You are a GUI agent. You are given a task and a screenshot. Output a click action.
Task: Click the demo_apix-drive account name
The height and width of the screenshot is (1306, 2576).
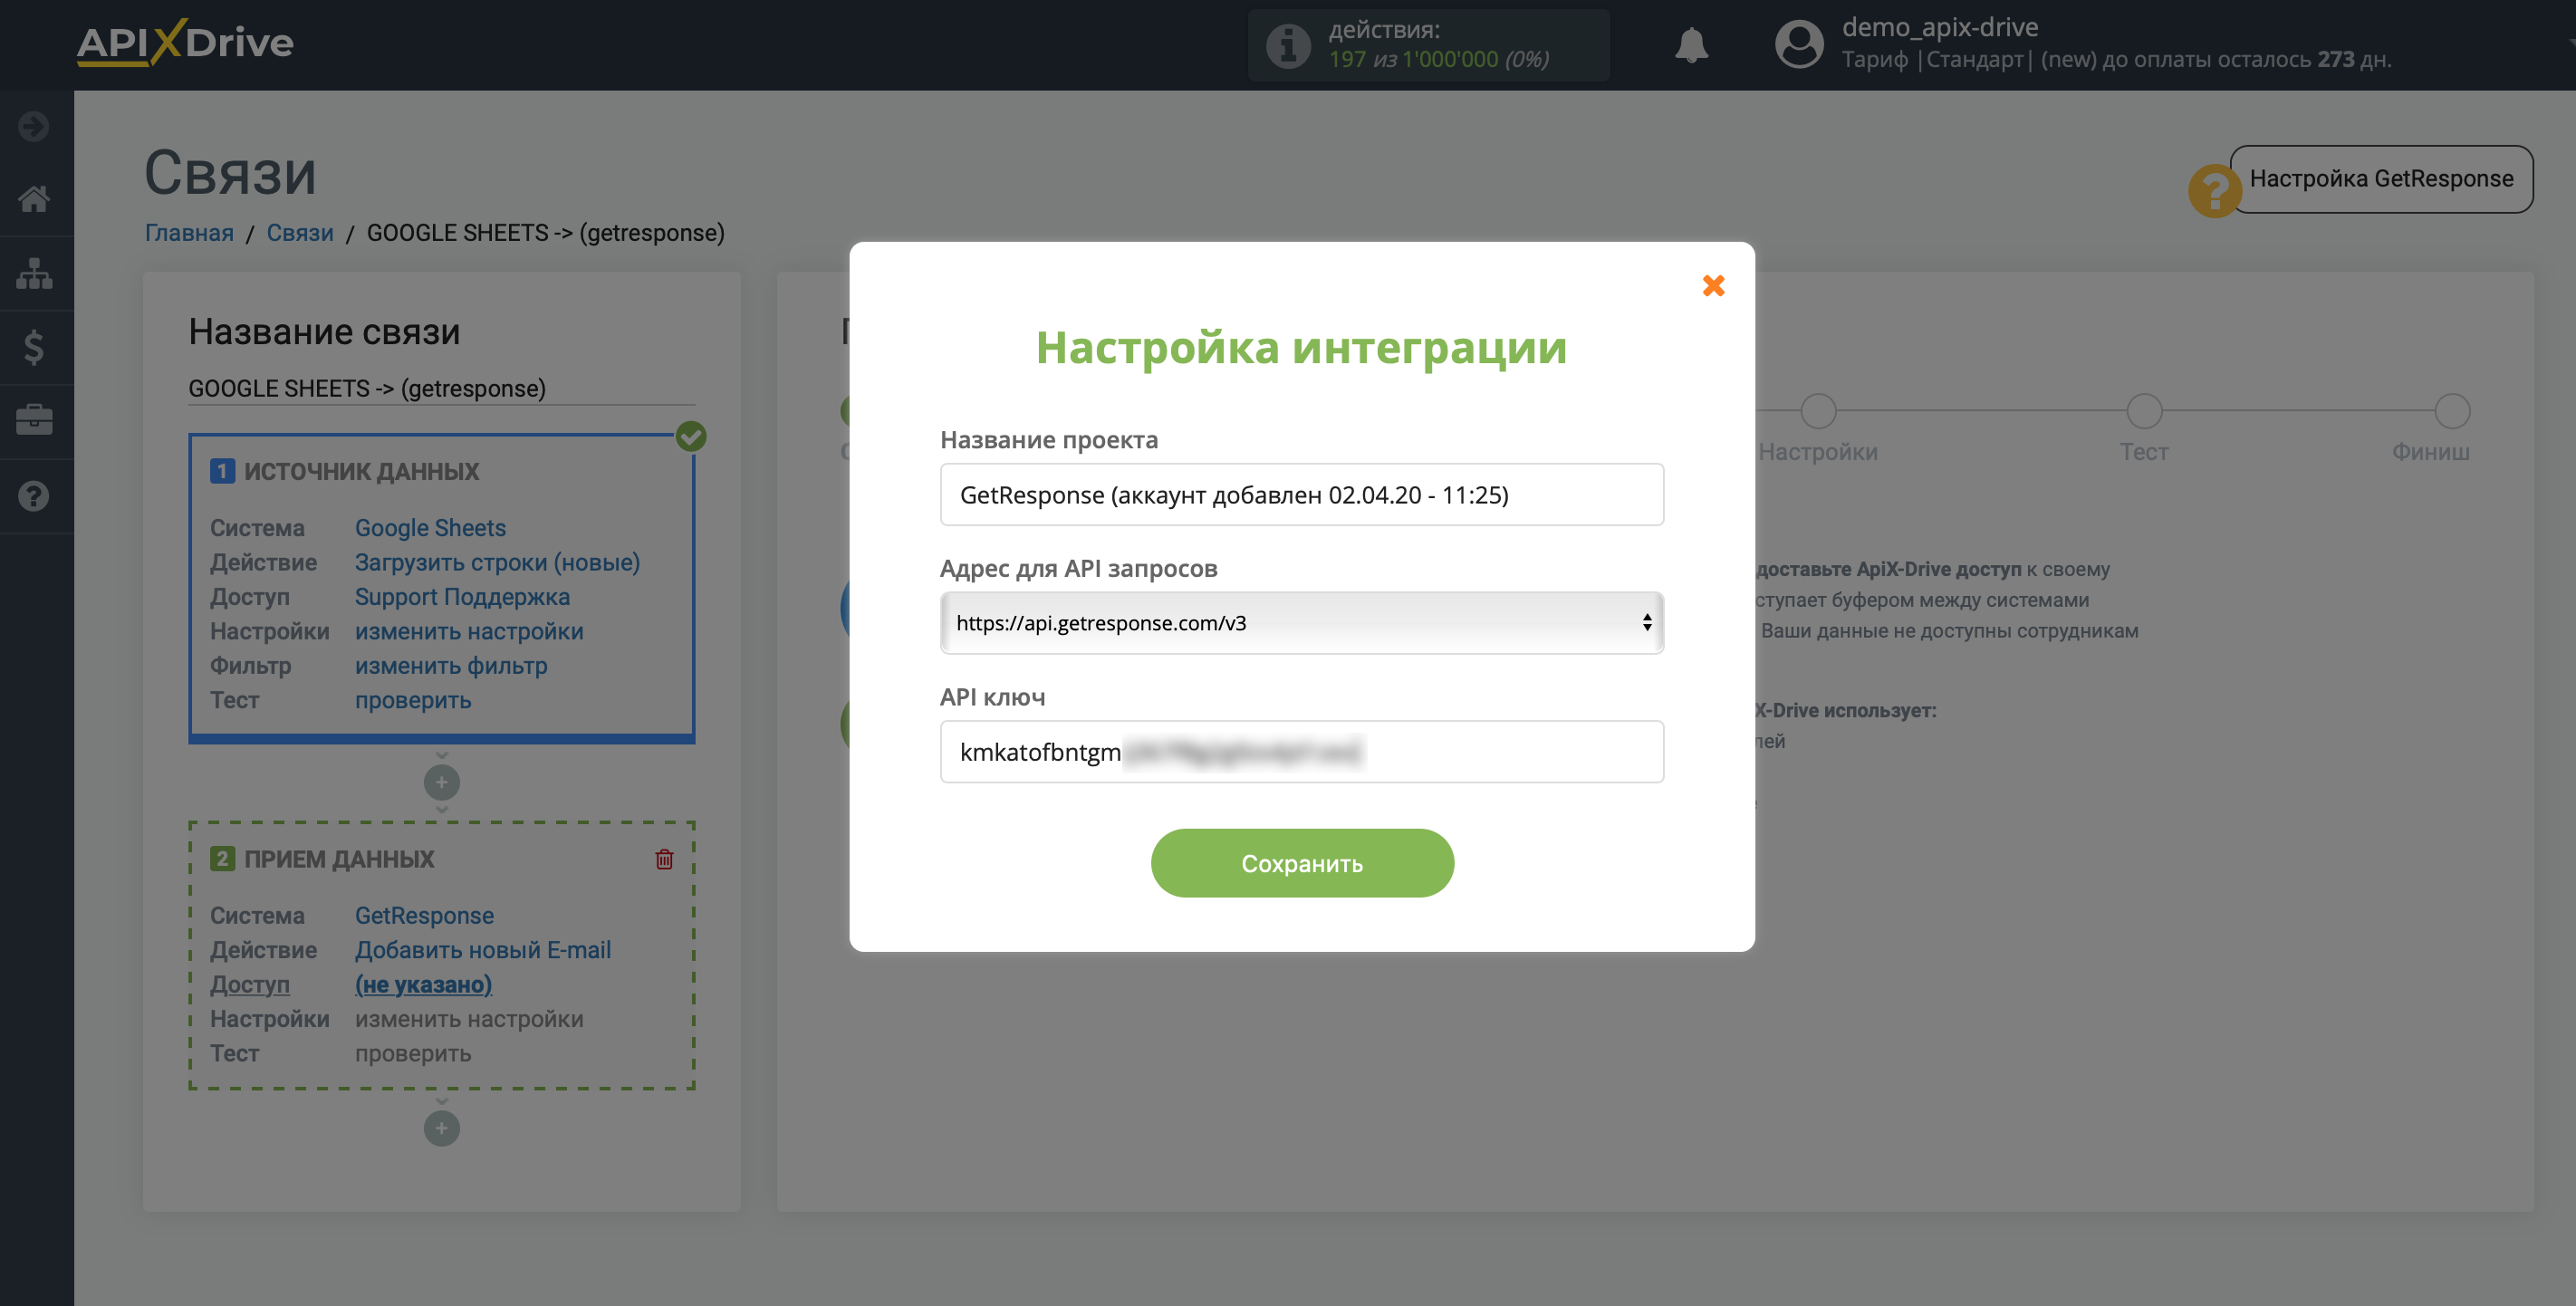1939,27
